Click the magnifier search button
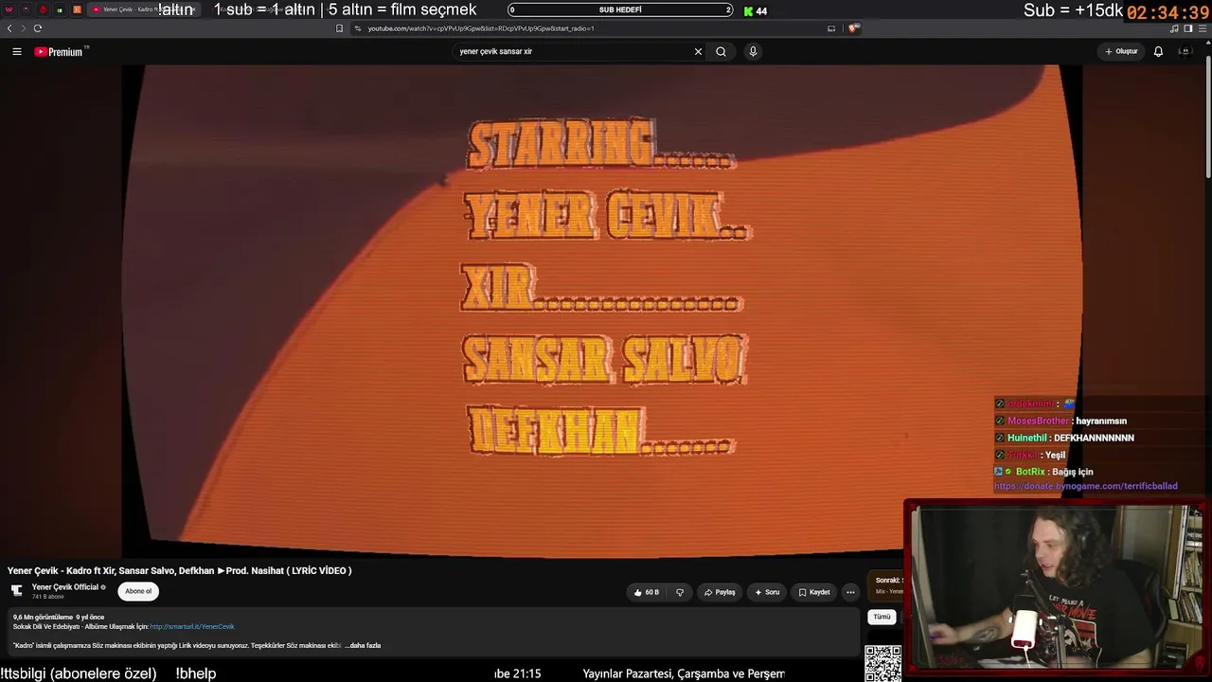The image size is (1212, 682). tap(721, 51)
